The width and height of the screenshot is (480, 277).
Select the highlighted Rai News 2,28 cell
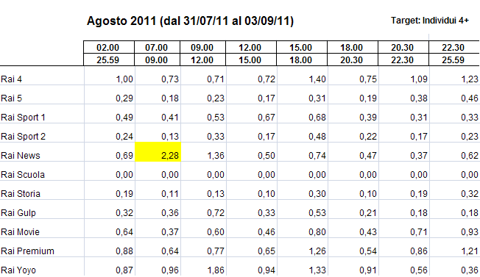[158, 152]
